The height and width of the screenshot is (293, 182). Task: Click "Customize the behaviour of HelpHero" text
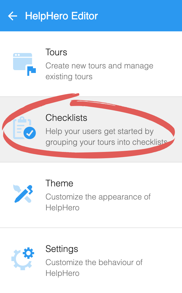(x=94, y=268)
